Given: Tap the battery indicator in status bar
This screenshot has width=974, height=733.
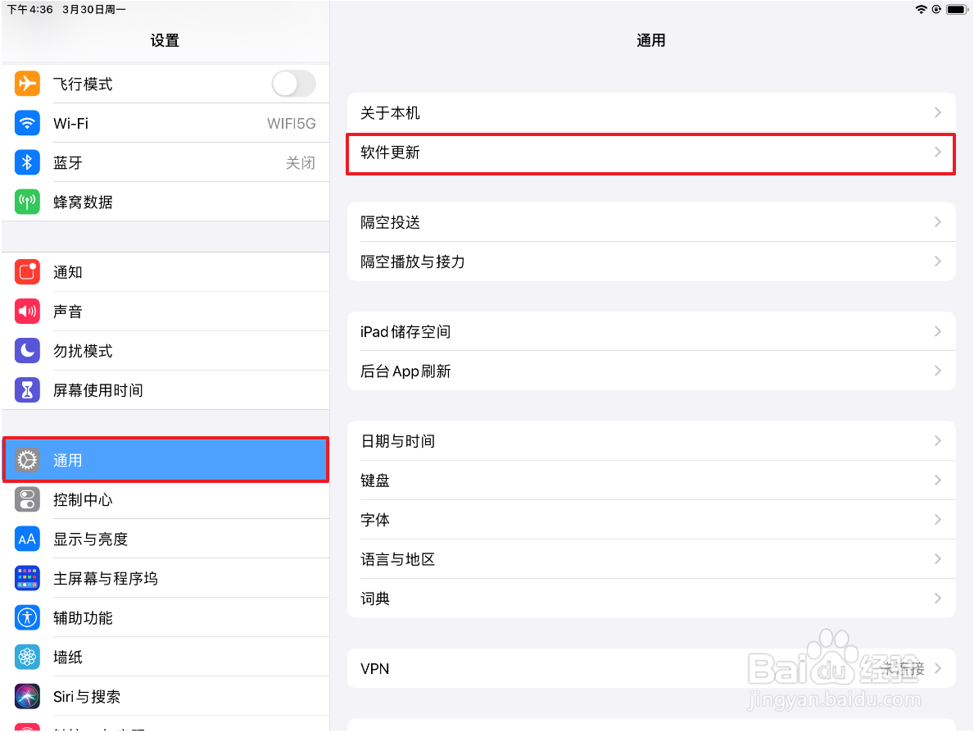Looking at the screenshot, I should click(956, 9).
